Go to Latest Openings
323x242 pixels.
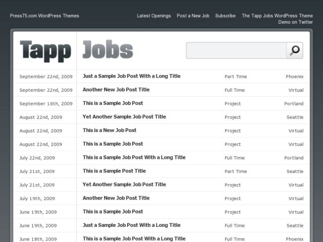pos(154,16)
